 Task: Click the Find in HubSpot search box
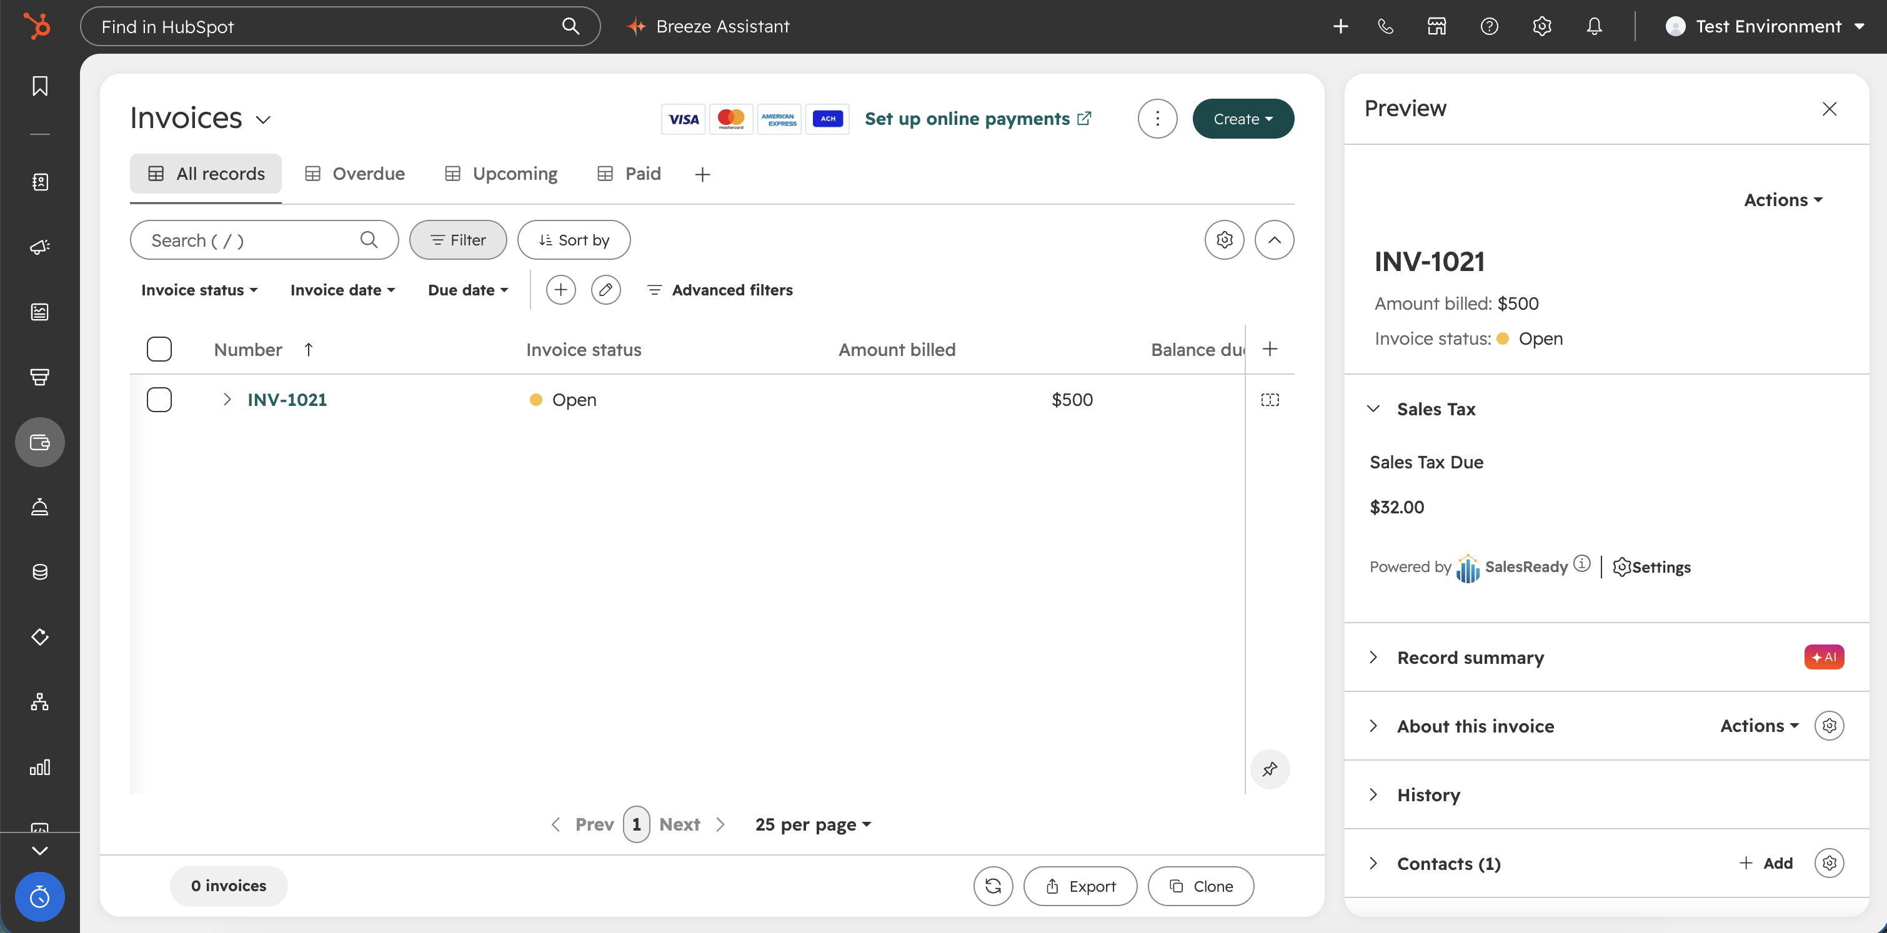[x=340, y=26]
